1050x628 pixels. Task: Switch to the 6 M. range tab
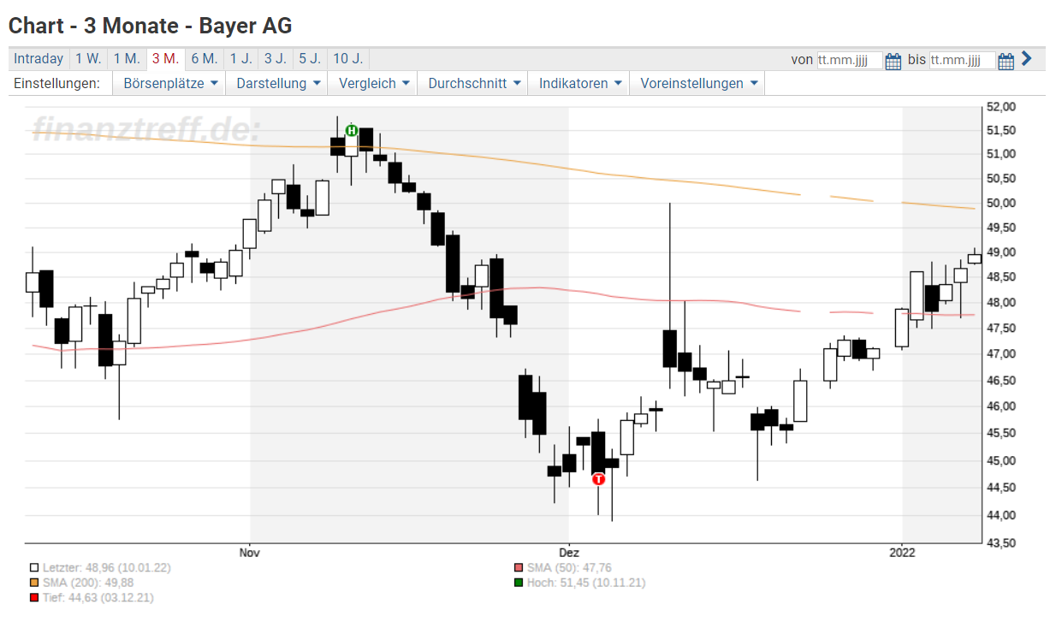pyautogui.click(x=205, y=59)
